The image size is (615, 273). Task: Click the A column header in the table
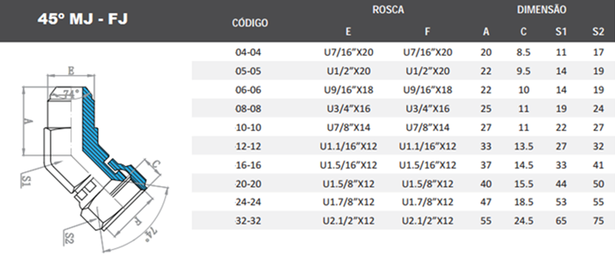[486, 32]
